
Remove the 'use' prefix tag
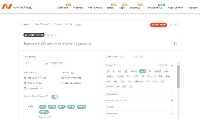pos(54,107)
